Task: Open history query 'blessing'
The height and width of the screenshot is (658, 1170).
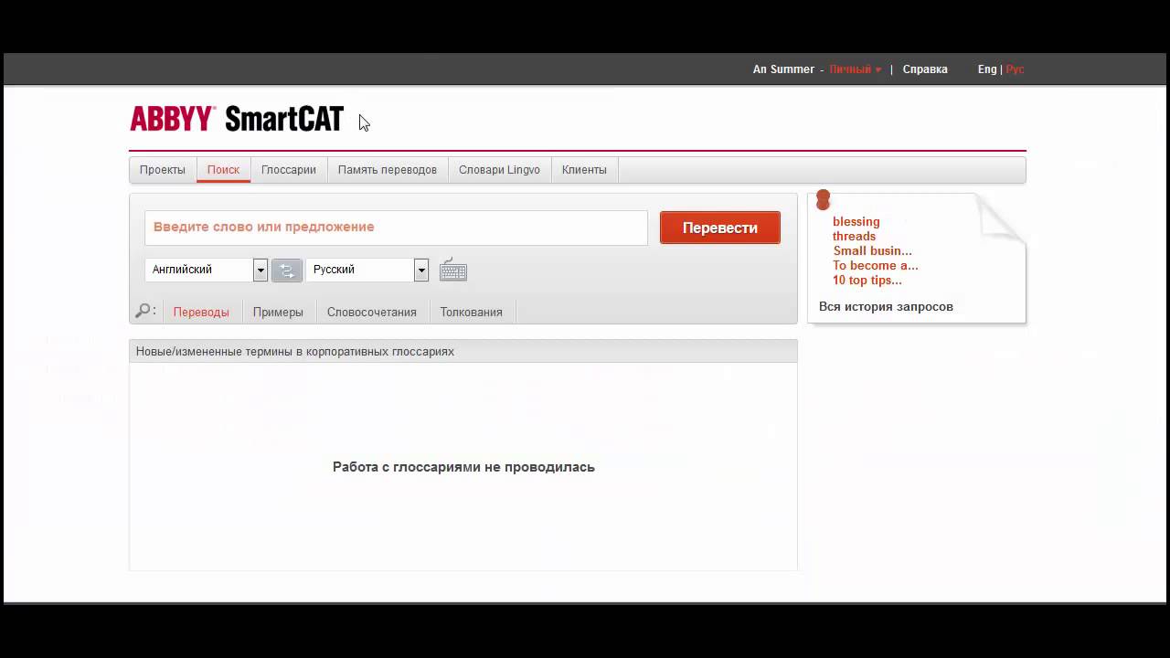Action: (x=856, y=222)
